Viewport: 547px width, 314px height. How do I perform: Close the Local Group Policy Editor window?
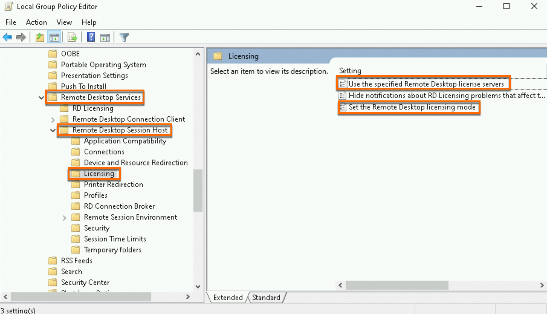[534, 6]
